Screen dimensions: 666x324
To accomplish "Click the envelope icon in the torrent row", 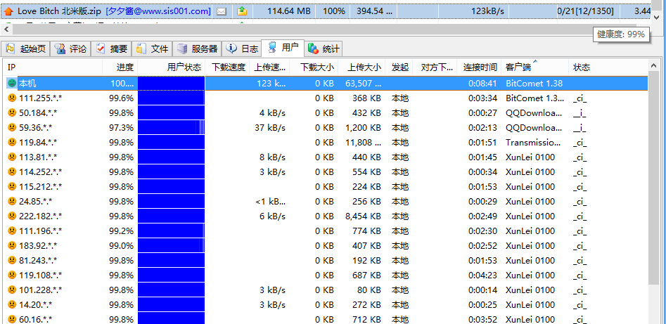I will 222,11.
